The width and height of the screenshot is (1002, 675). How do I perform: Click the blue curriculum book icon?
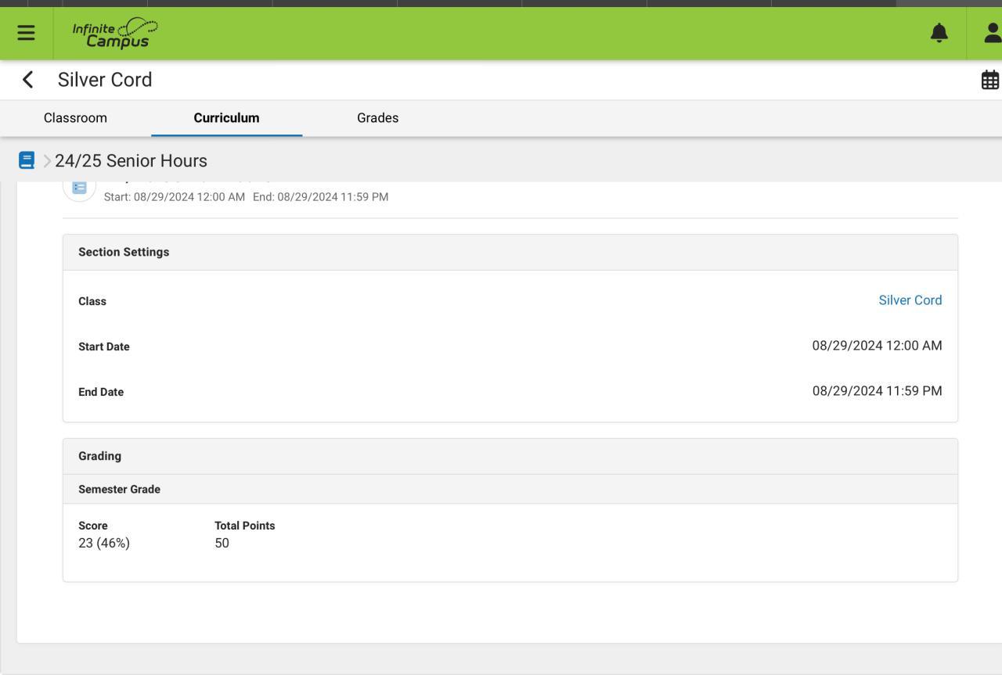click(27, 160)
